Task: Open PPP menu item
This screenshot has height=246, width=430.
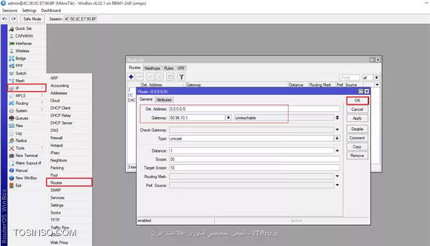Action: 27,66
